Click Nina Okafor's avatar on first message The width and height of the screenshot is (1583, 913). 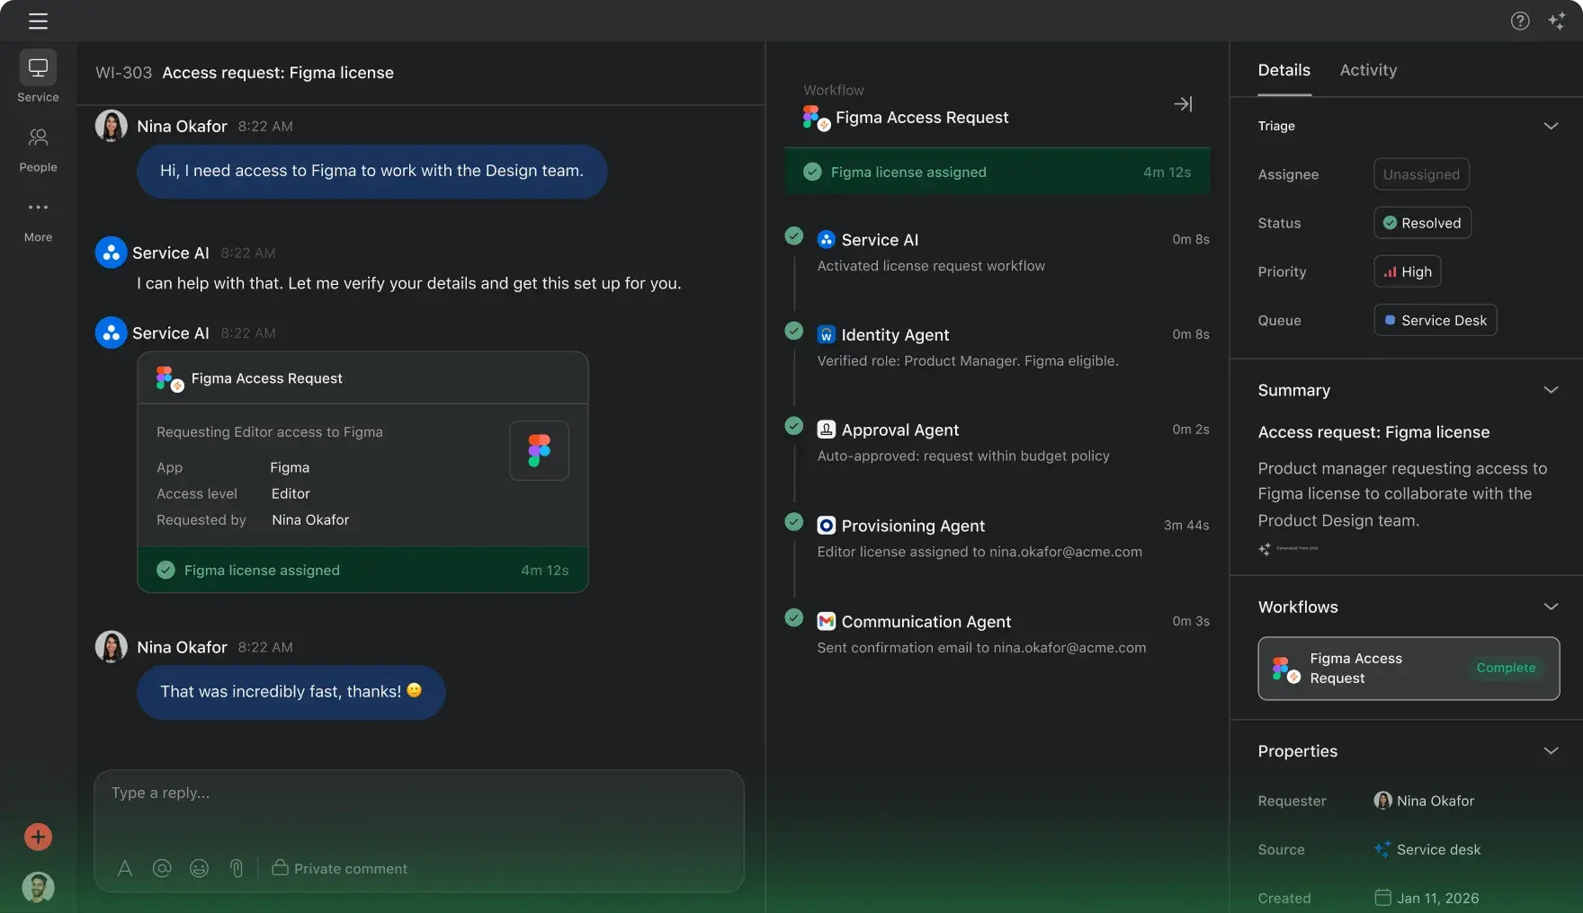pyautogui.click(x=111, y=126)
